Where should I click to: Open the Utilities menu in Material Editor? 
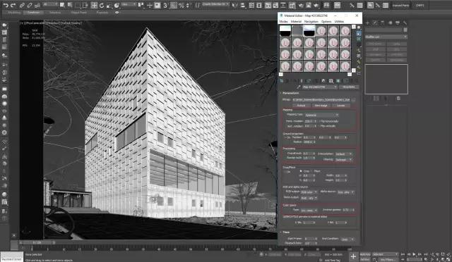[x=339, y=22]
